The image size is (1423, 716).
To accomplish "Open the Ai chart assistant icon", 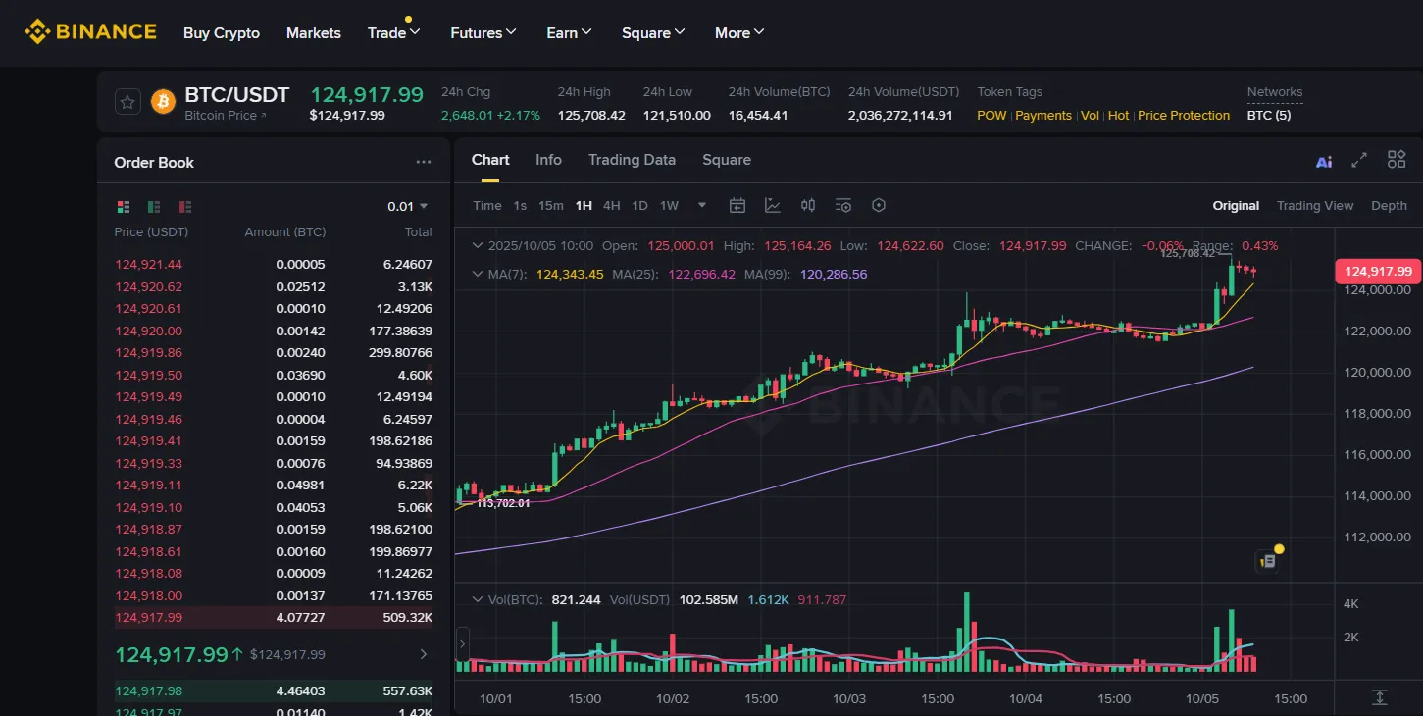I will 1324,161.
